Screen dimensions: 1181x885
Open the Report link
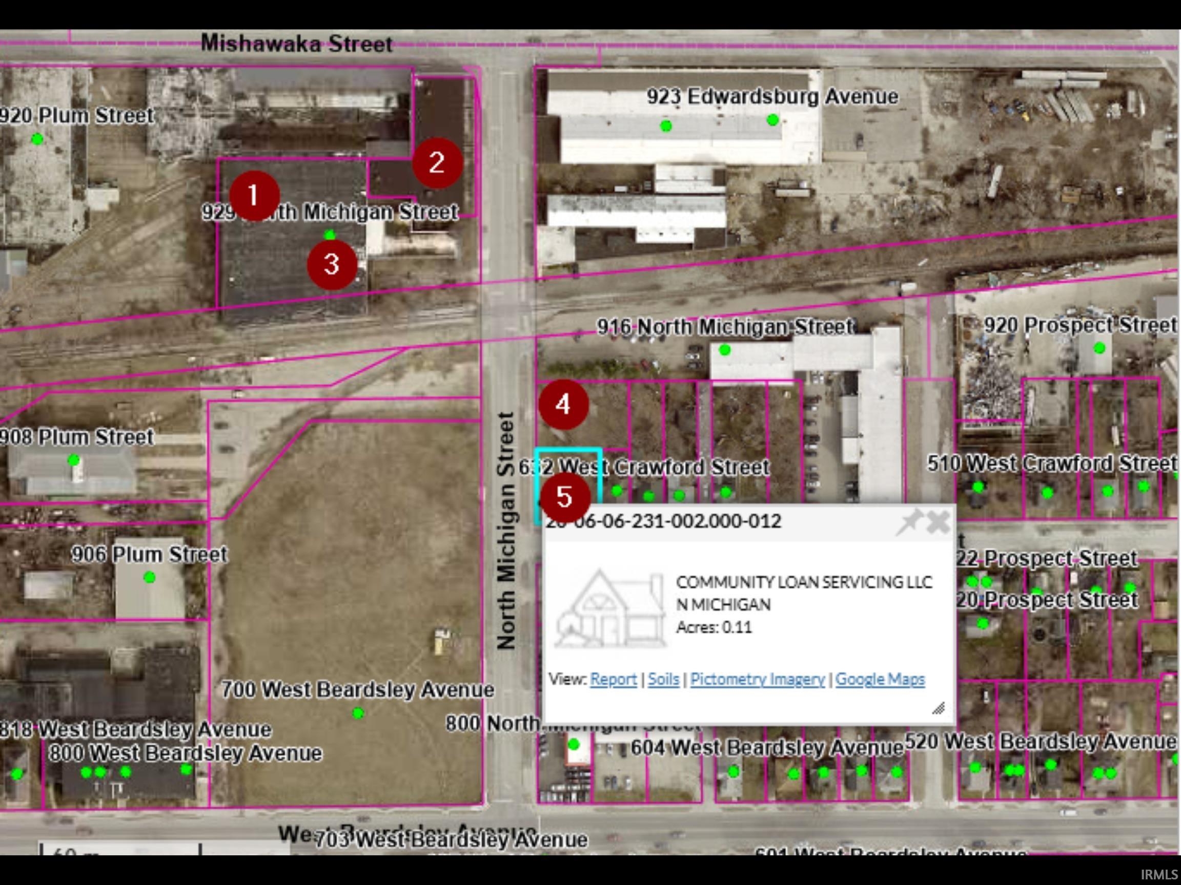(613, 679)
